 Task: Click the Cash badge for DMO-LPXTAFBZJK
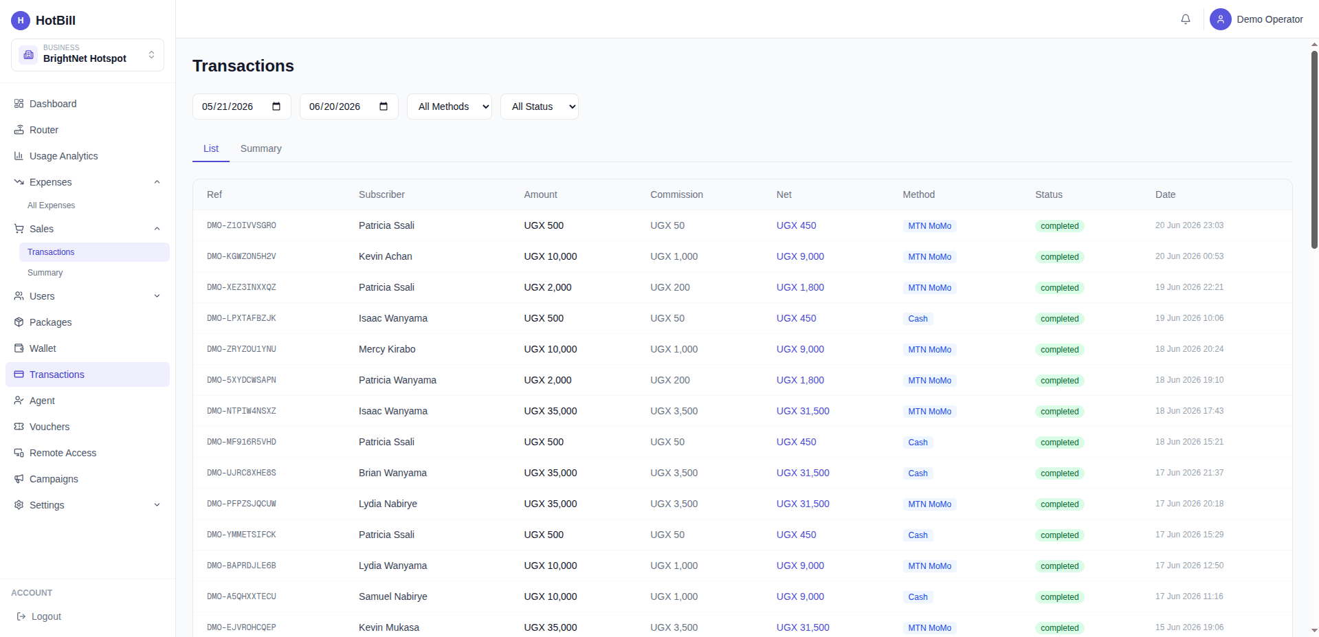(x=918, y=319)
